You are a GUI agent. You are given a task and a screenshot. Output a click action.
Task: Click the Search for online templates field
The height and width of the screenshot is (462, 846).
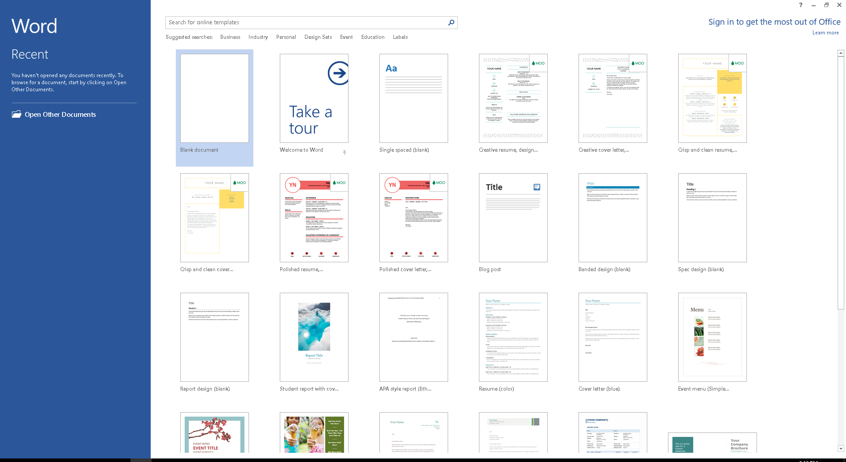(306, 22)
